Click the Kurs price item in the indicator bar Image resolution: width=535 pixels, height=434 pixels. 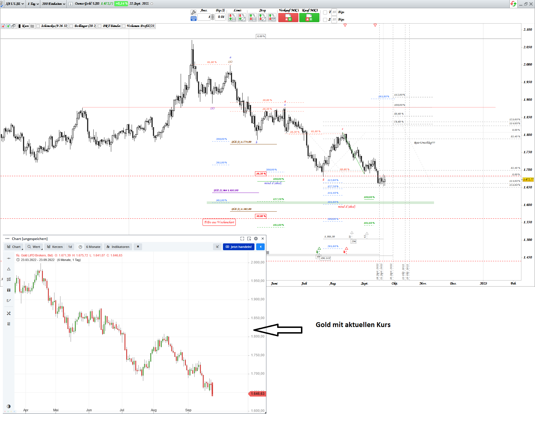pos(24,26)
